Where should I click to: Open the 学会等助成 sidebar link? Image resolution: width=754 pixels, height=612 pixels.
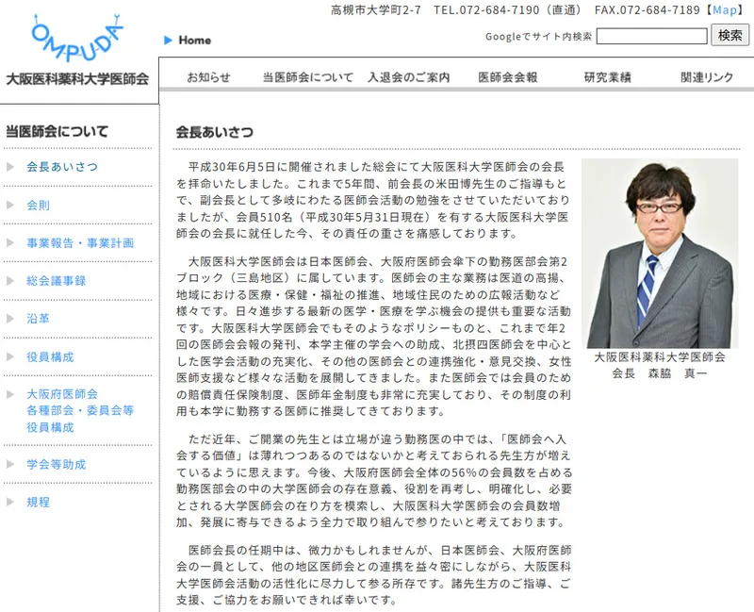tap(57, 464)
